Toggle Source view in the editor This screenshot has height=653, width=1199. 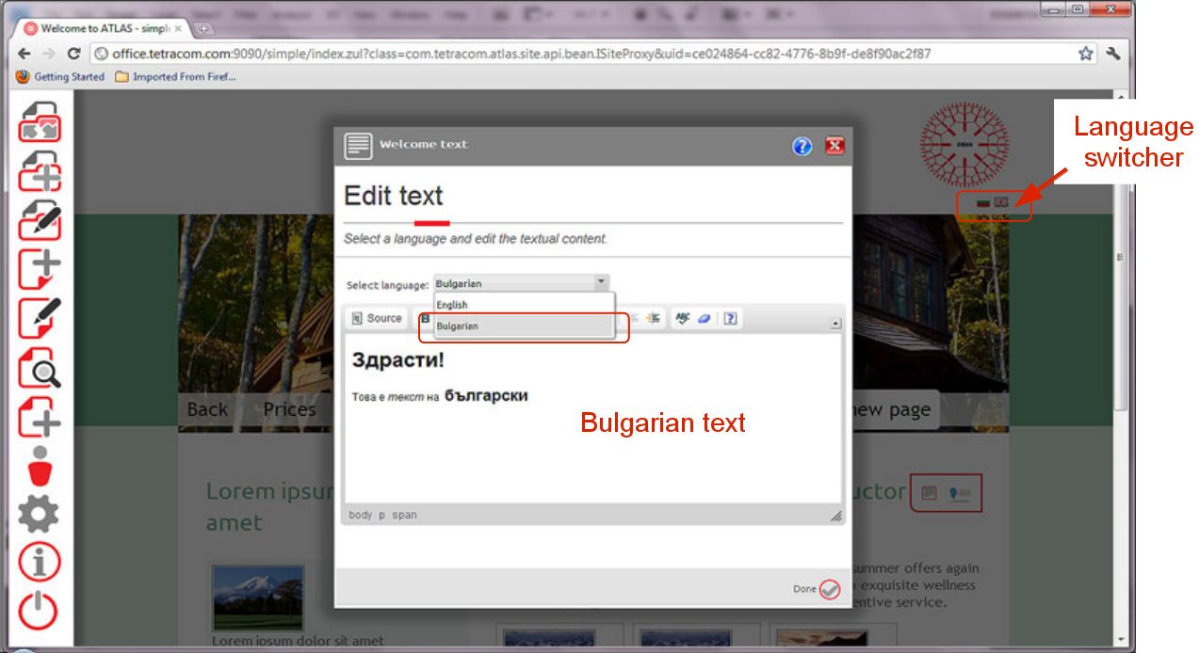(x=376, y=319)
